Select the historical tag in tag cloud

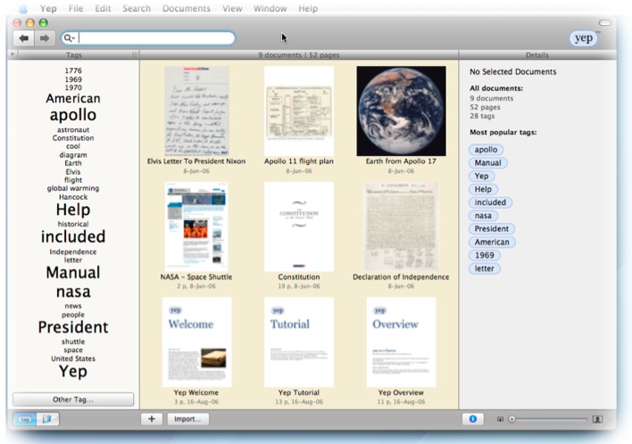point(73,224)
